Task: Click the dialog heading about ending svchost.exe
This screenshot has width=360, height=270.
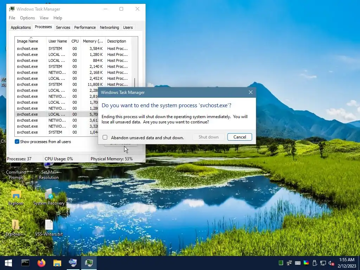Action: click(x=166, y=105)
